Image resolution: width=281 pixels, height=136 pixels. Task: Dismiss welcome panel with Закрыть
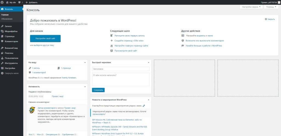[x=270, y=19]
